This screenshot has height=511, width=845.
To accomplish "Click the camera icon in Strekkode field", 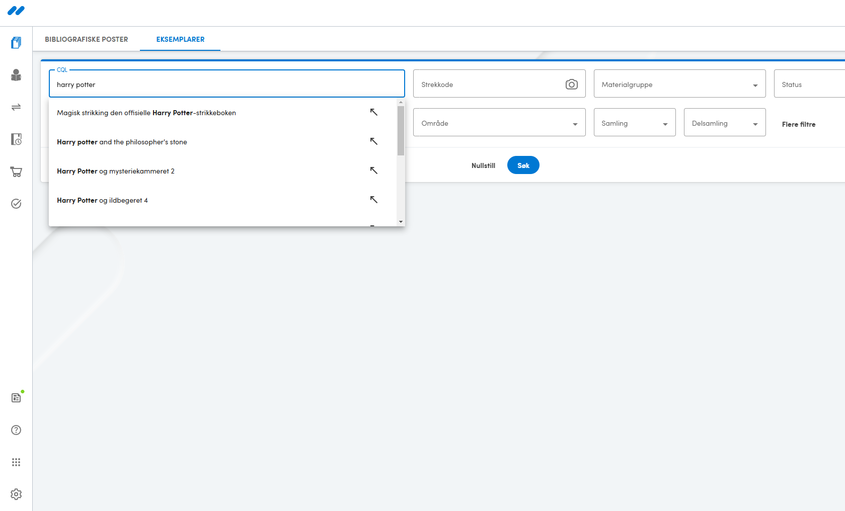I will click(572, 84).
